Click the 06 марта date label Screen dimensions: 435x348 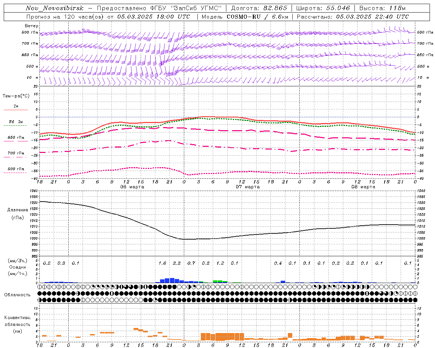pyautogui.click(x=132, y=187)
